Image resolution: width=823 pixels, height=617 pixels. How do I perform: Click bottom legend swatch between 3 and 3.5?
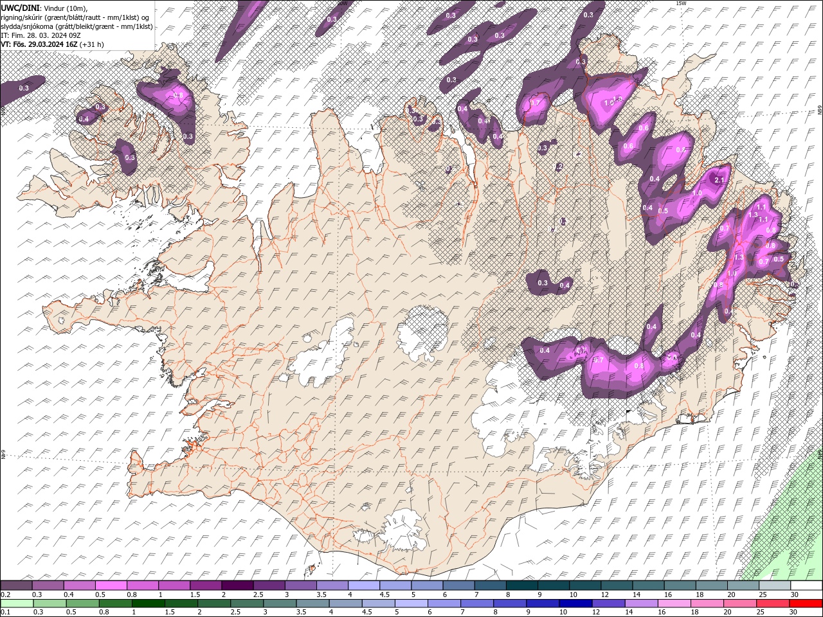click(x=280, y=604)
